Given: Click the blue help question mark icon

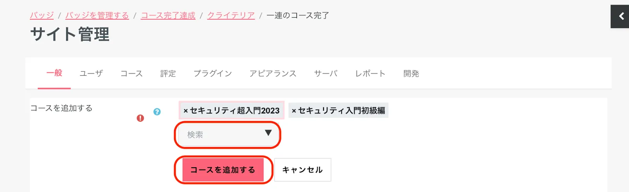Looking at the screenshot, I should tap(157, 112).
